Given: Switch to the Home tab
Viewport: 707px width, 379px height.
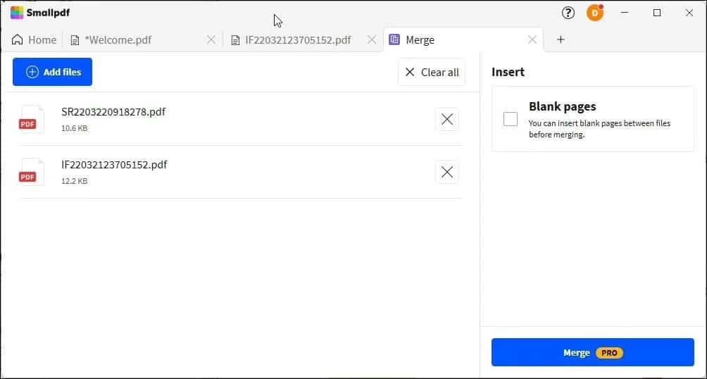Looking at the screenshot, I should pyautogui.click(x=35, y=39).
